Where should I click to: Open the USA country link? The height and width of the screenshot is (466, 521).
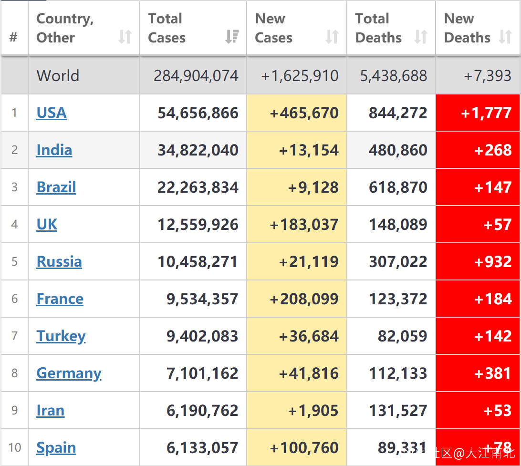(x=52, y=113)
